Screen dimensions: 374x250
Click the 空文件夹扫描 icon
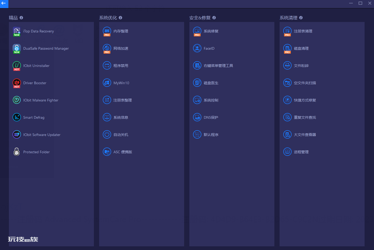(287, 83)
